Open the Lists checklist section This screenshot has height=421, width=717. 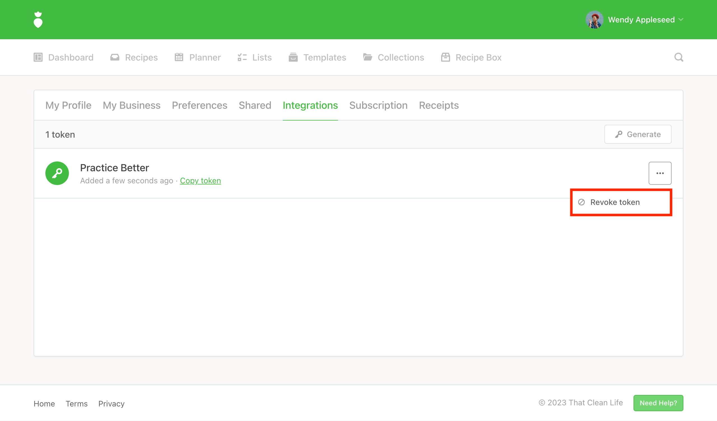pos(255,57)
